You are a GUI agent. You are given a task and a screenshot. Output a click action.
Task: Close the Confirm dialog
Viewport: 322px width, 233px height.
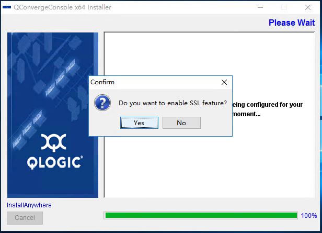click(224, 82)
